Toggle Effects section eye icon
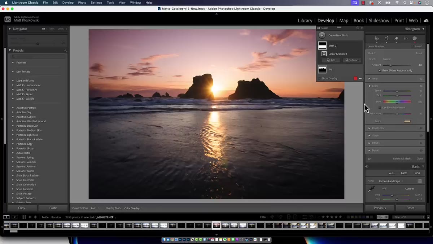 (x=421, y=143)
